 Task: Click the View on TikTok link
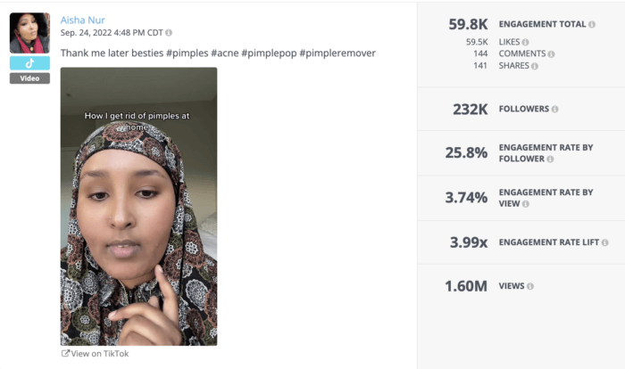(95, 354)
